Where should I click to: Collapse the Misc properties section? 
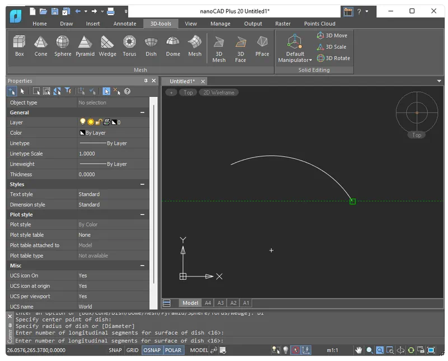[142, 266]
